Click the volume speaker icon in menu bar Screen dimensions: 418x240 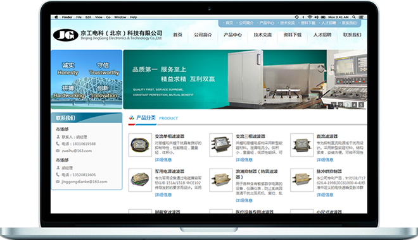[316, 17]
